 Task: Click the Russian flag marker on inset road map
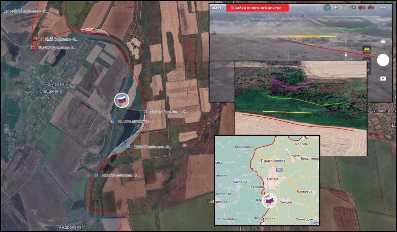[x=269, y=200]
